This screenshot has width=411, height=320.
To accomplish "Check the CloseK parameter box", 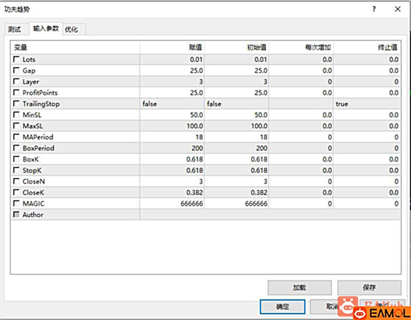I will tap(16, 192).
